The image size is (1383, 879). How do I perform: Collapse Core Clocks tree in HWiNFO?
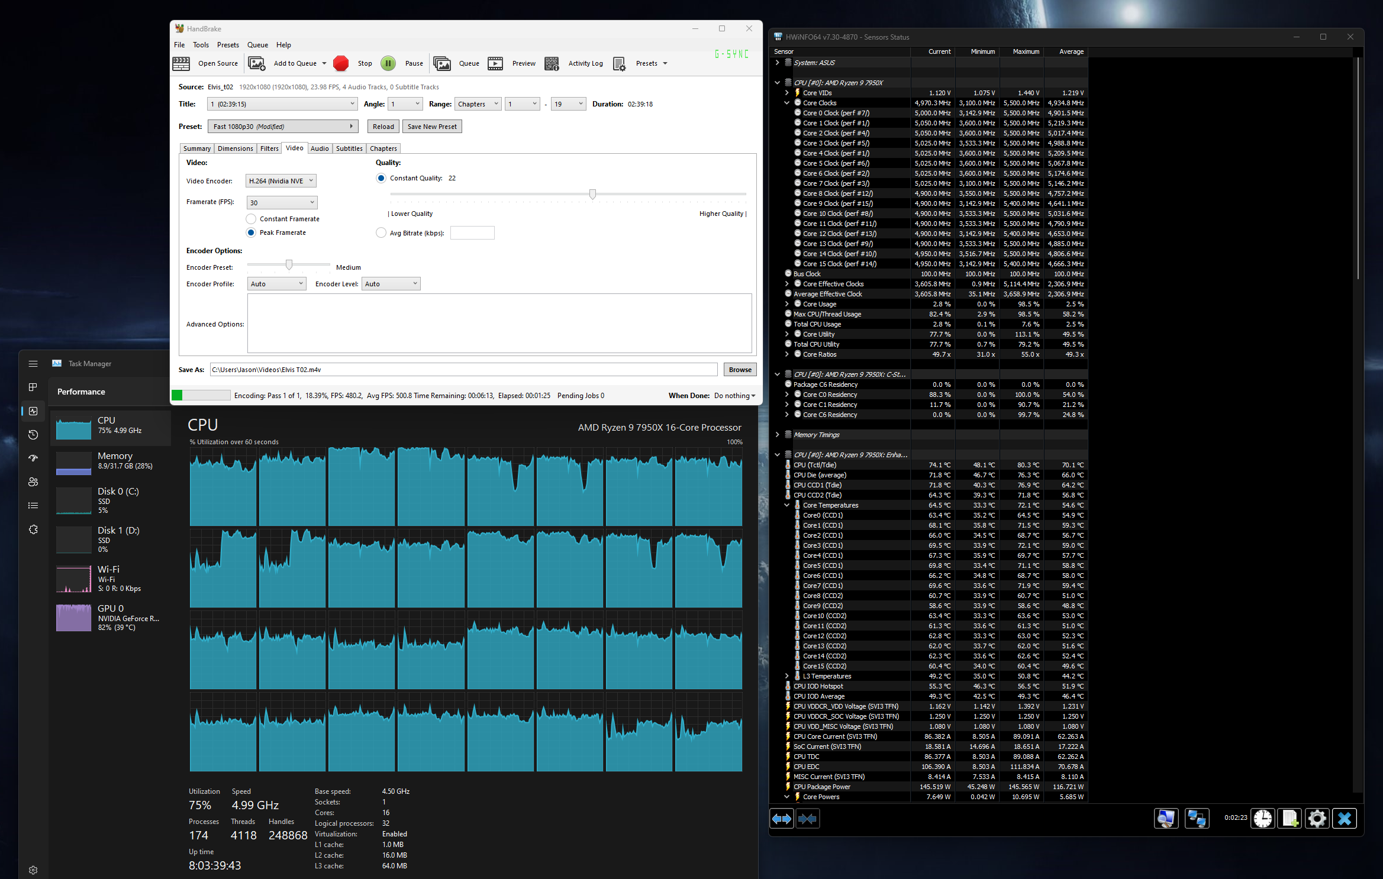pos(787,103)
